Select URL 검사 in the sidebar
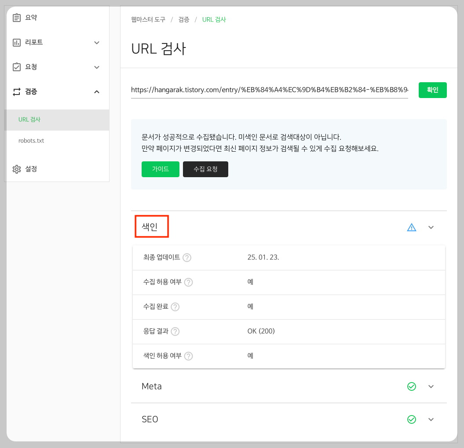This screenshot has height=448, width=464. [x=29, y=119]
